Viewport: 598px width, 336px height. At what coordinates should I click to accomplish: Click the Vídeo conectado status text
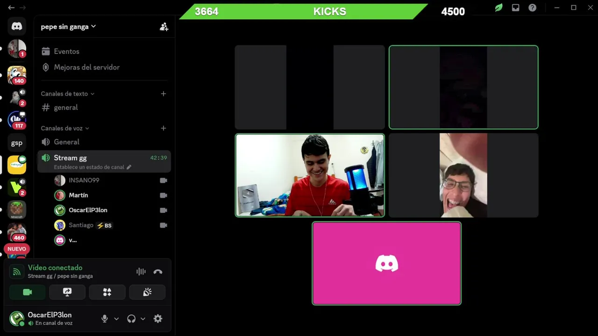click(x=55, y=268)
